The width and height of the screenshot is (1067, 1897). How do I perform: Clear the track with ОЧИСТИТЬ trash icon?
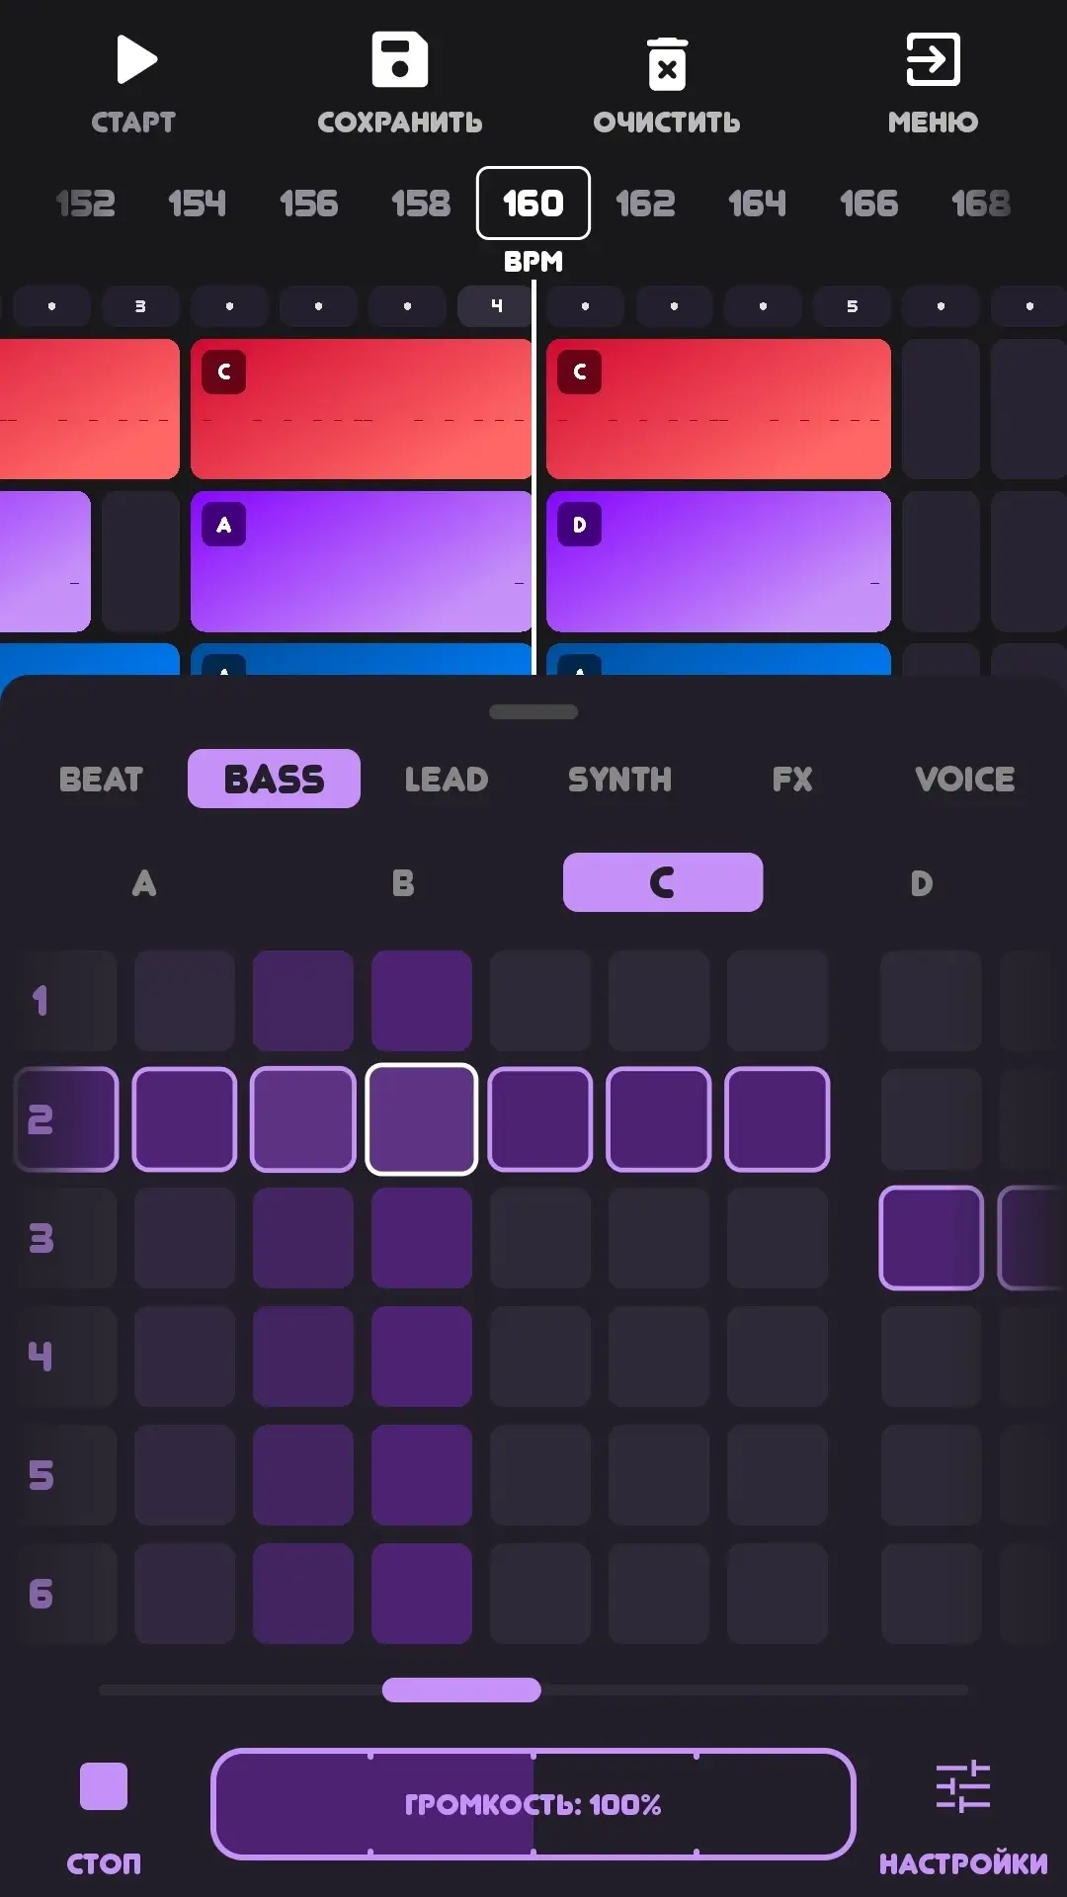pos(667,62)
